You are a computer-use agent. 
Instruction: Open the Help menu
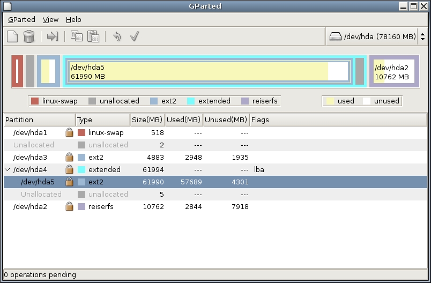[x=73, y=19]
